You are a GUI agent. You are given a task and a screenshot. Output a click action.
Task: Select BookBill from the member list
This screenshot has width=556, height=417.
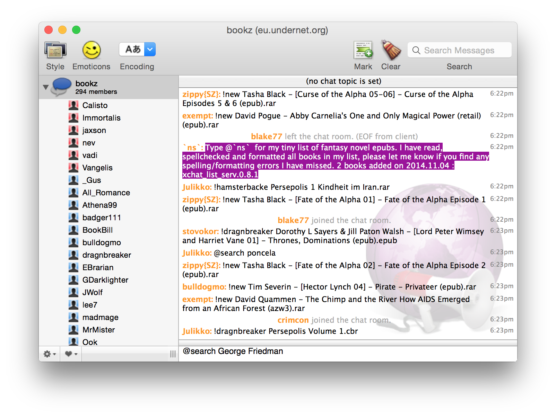click(97, 230)
